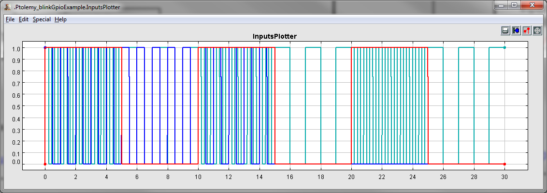Image resolution: width=547 pixels, height=193 pixels.
Task: Maximize the InputsPlotter window
Action: (514, 5)
